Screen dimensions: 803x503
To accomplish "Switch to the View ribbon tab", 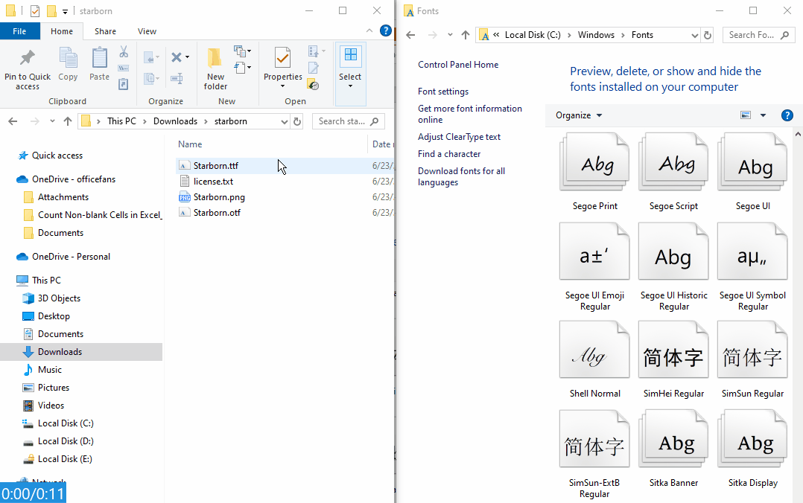I will 147,31.
